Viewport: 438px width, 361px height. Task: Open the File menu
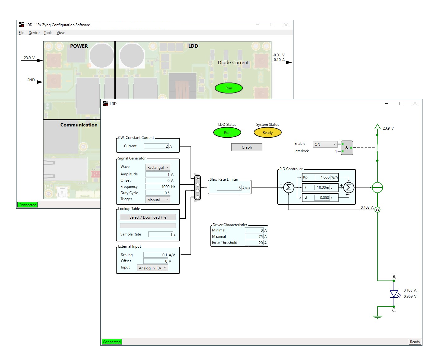tap(21, 33)
